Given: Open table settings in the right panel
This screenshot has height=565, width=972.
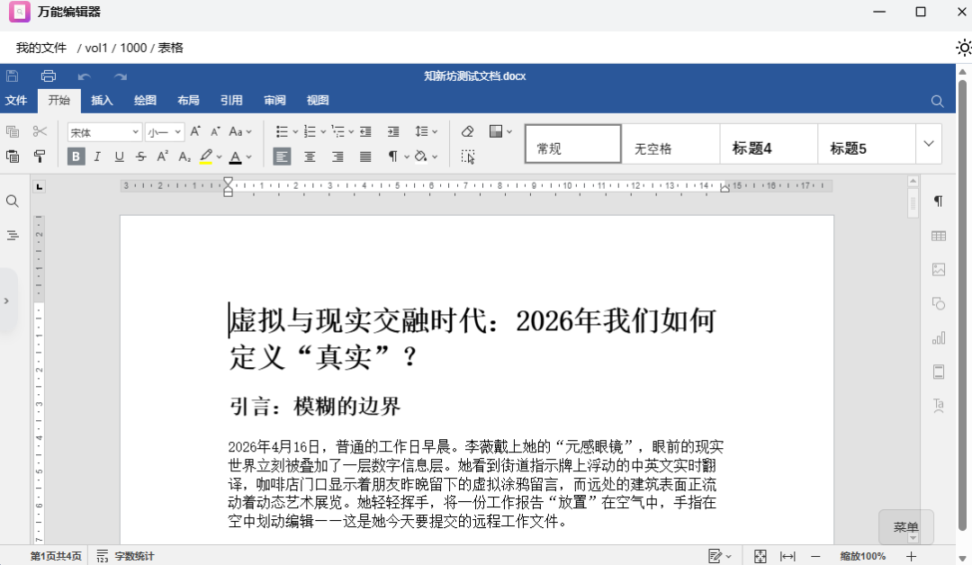Looking at the screenshot, I should click(939, 236).
